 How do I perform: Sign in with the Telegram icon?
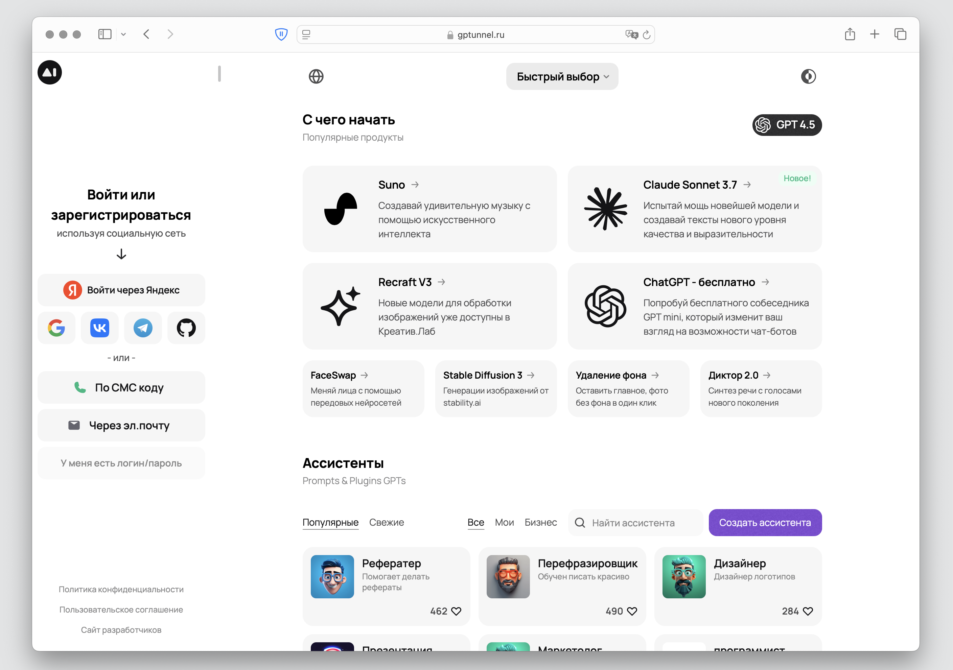pyautogui.click(x=143, y=328)
